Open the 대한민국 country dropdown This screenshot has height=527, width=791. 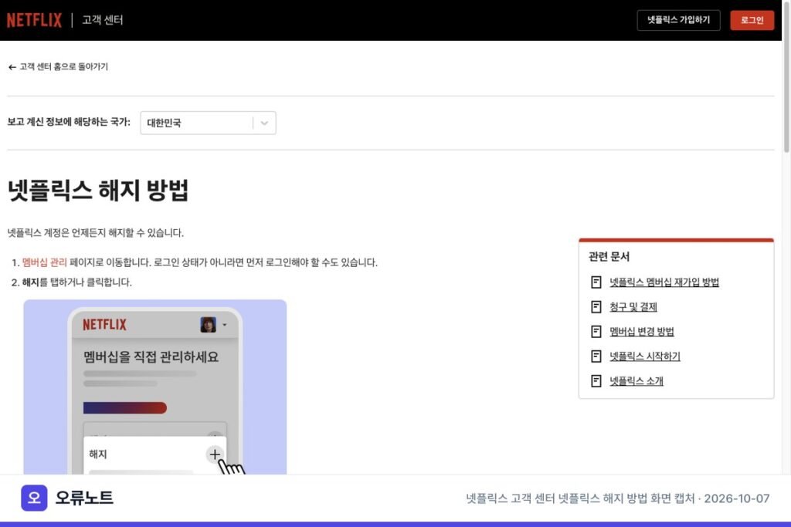(x=208, y=123)
